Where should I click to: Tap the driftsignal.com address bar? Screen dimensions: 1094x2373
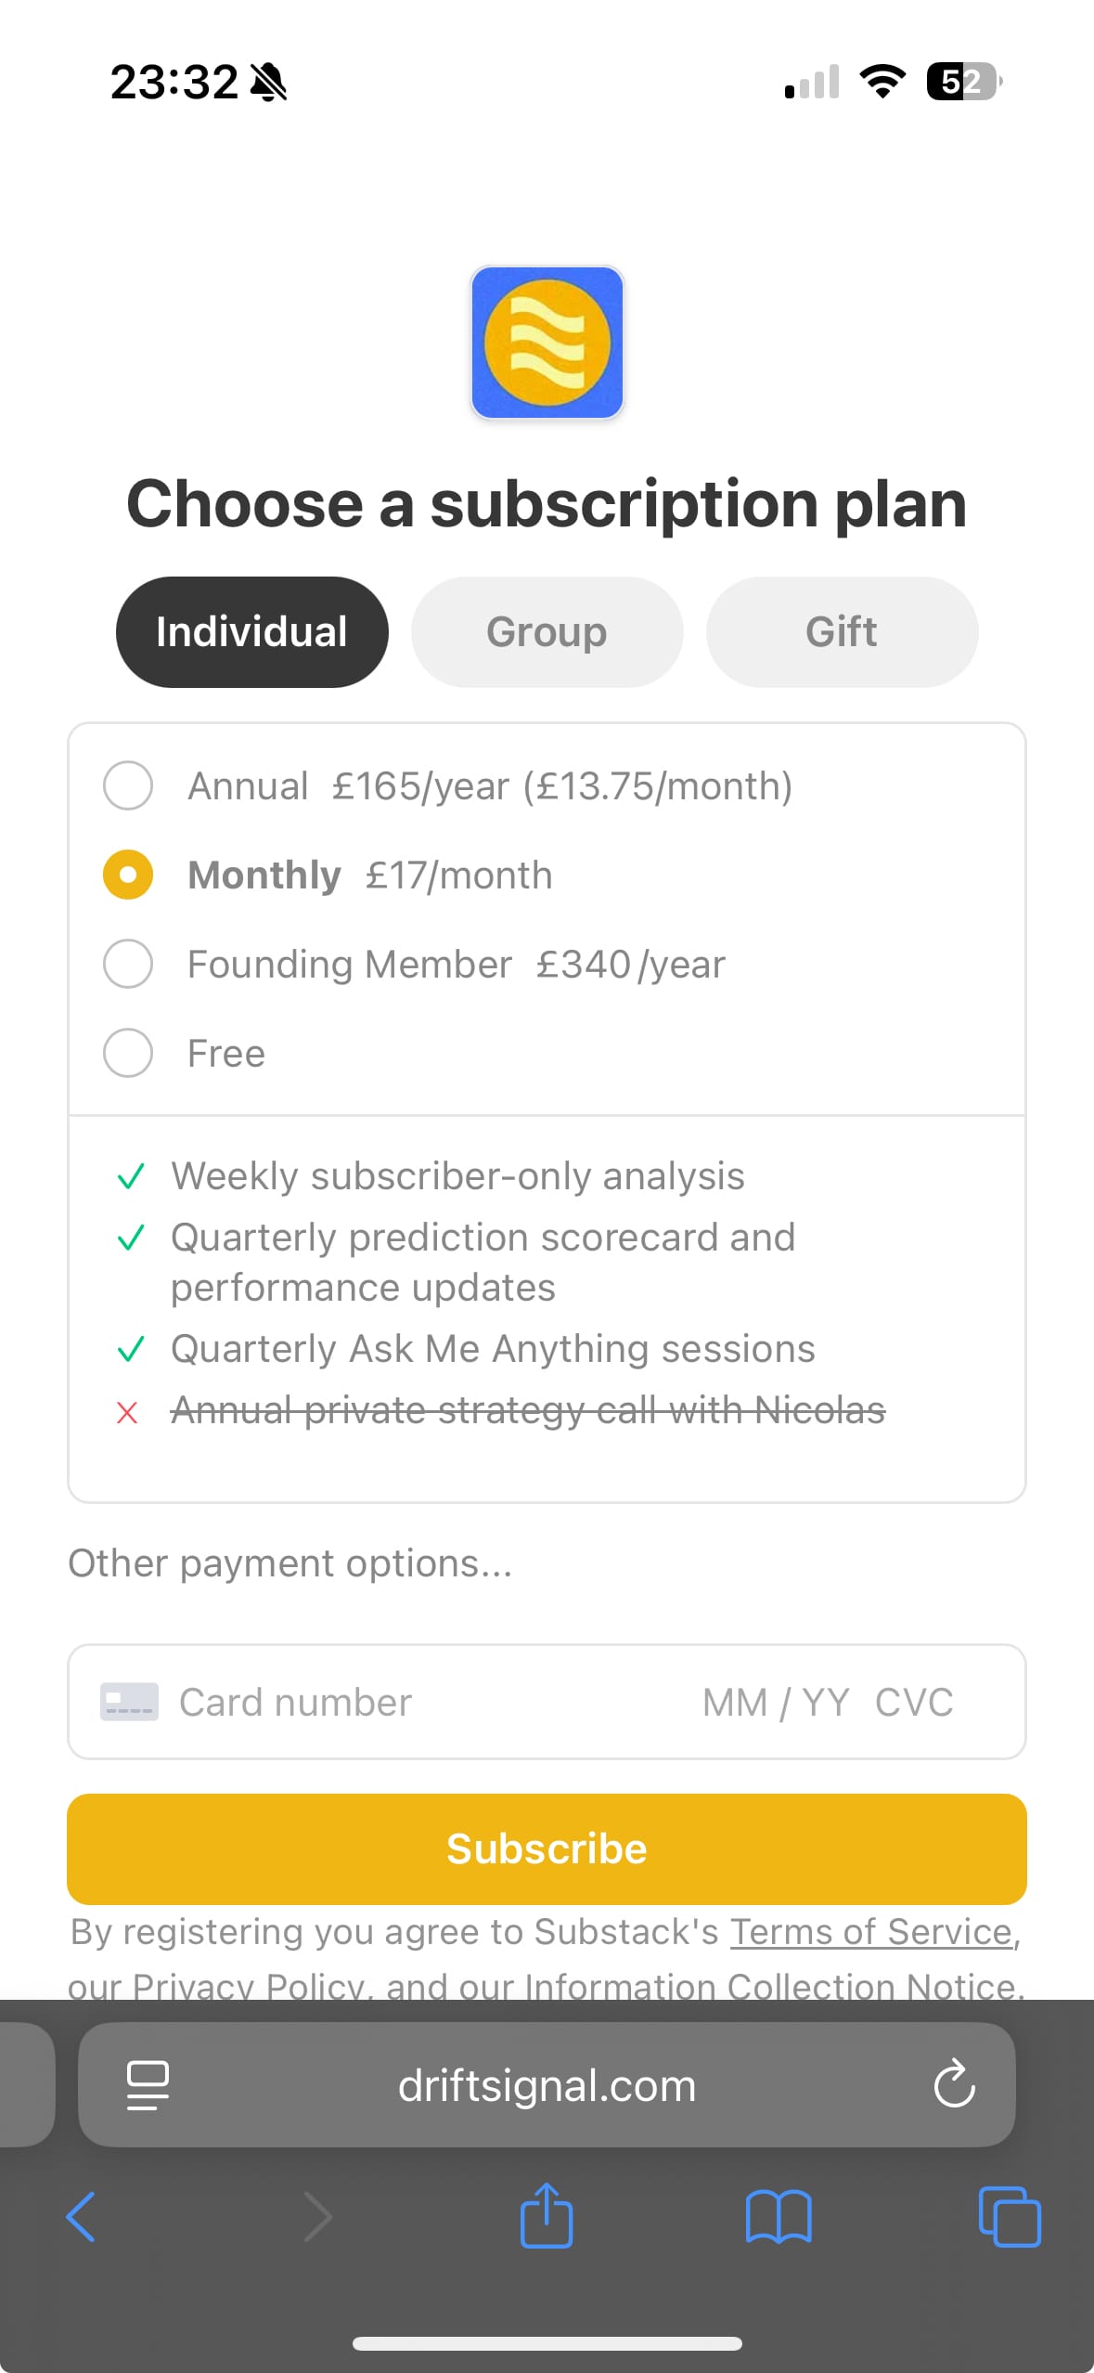[x=547, y=2085]
